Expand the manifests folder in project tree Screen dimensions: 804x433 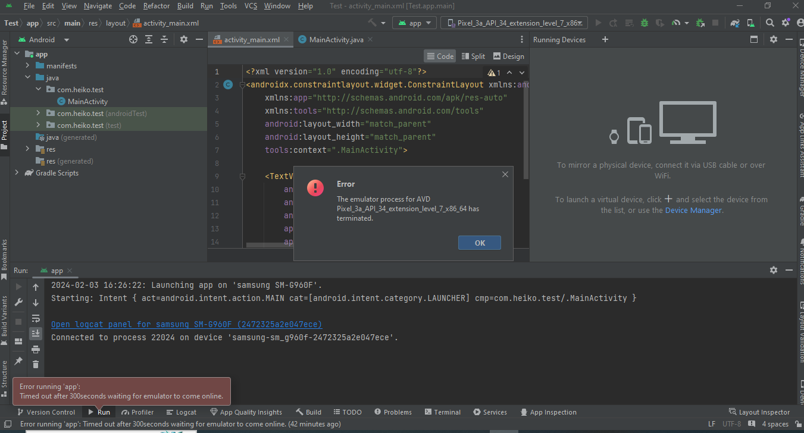[28, 66]
